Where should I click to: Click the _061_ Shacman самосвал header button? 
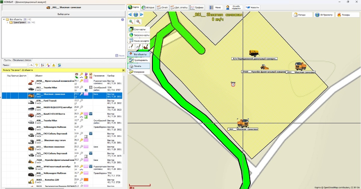(x=63, y=8)
